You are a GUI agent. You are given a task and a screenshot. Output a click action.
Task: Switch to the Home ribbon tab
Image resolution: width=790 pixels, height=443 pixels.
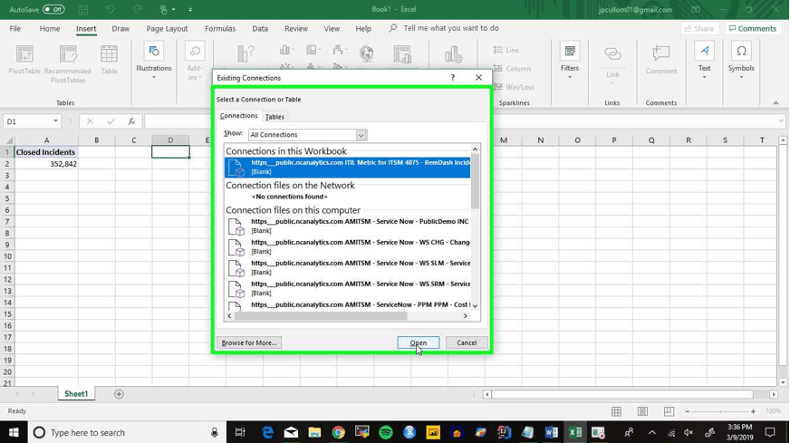(x=49, y=29)
